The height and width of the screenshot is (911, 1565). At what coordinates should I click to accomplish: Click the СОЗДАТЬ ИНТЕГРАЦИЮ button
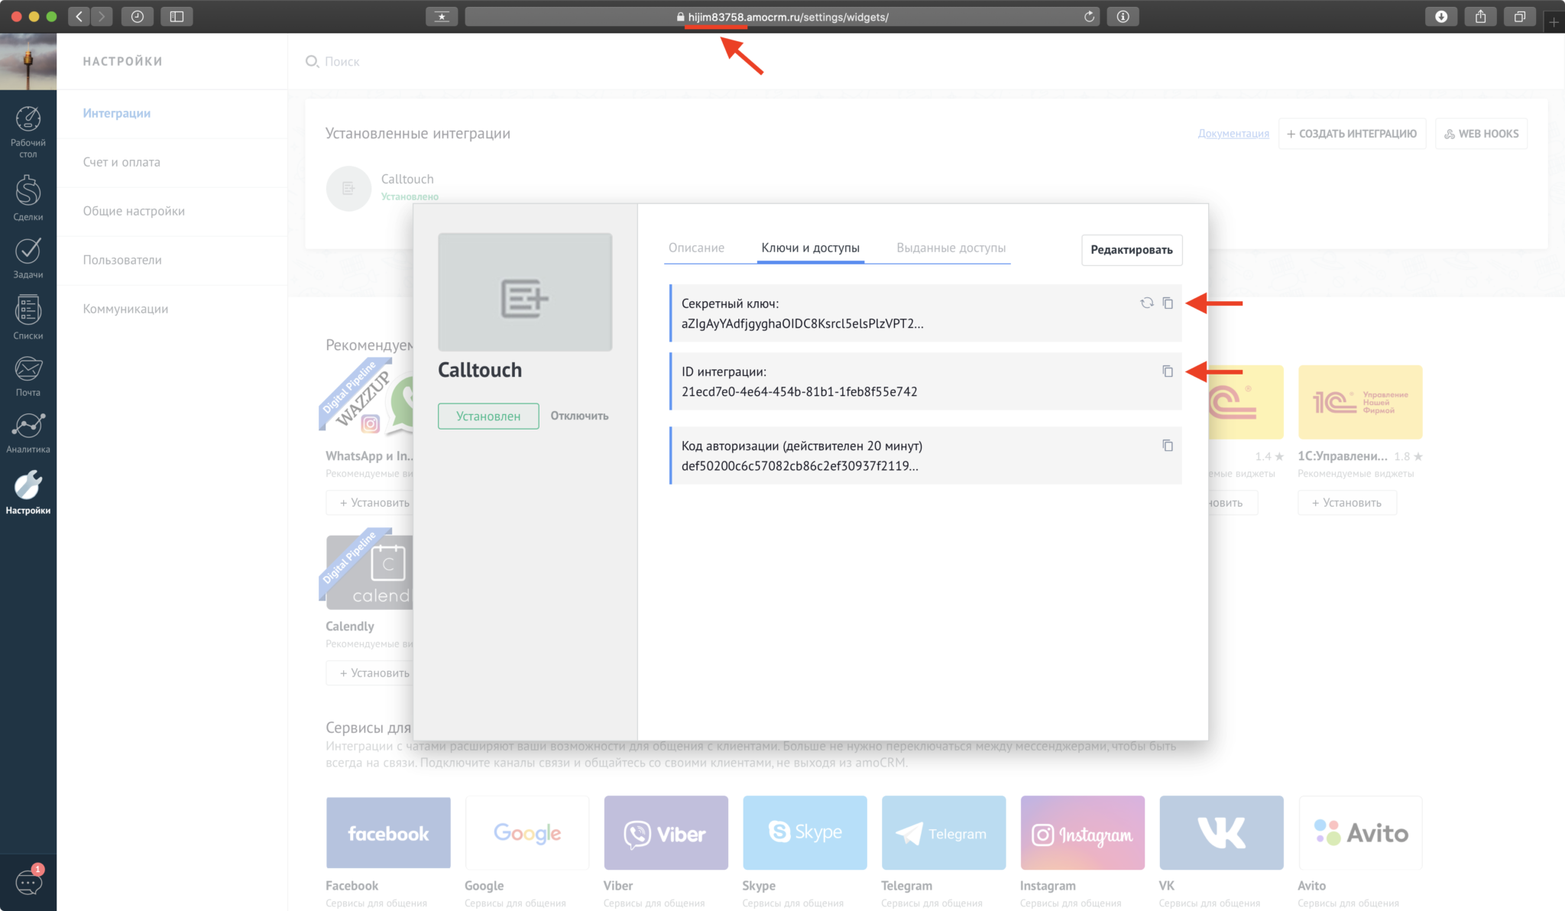coord(1352,133)
